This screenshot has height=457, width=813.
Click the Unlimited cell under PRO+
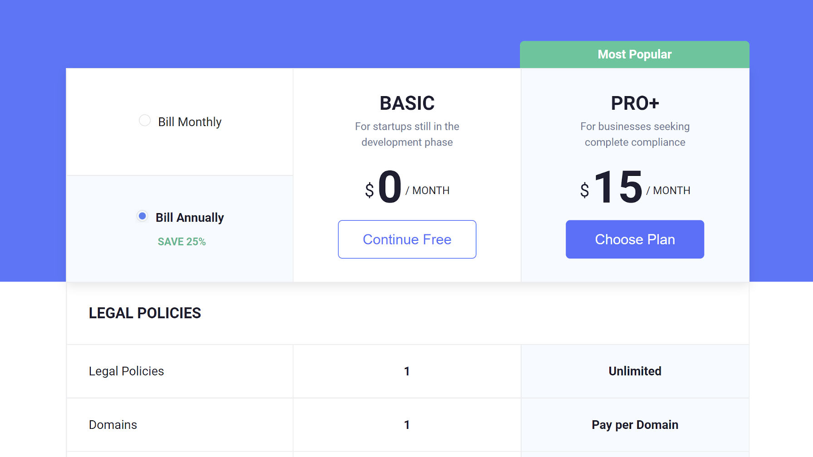tap(635, 371)
